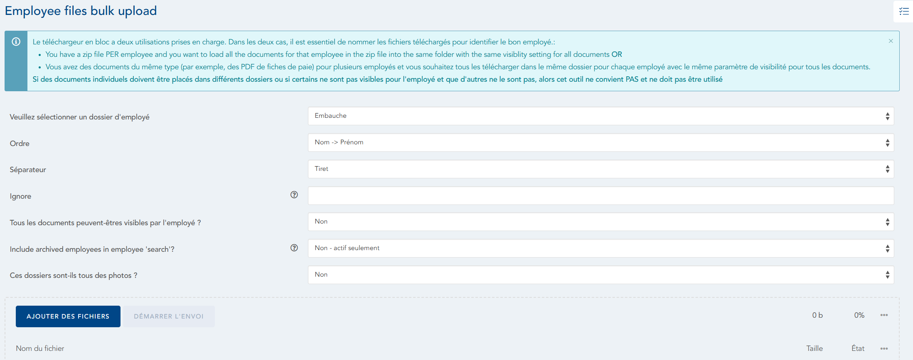
Task: Click the info icon in the blue banner
Action: pyautogui.click(x=16, y=42)
